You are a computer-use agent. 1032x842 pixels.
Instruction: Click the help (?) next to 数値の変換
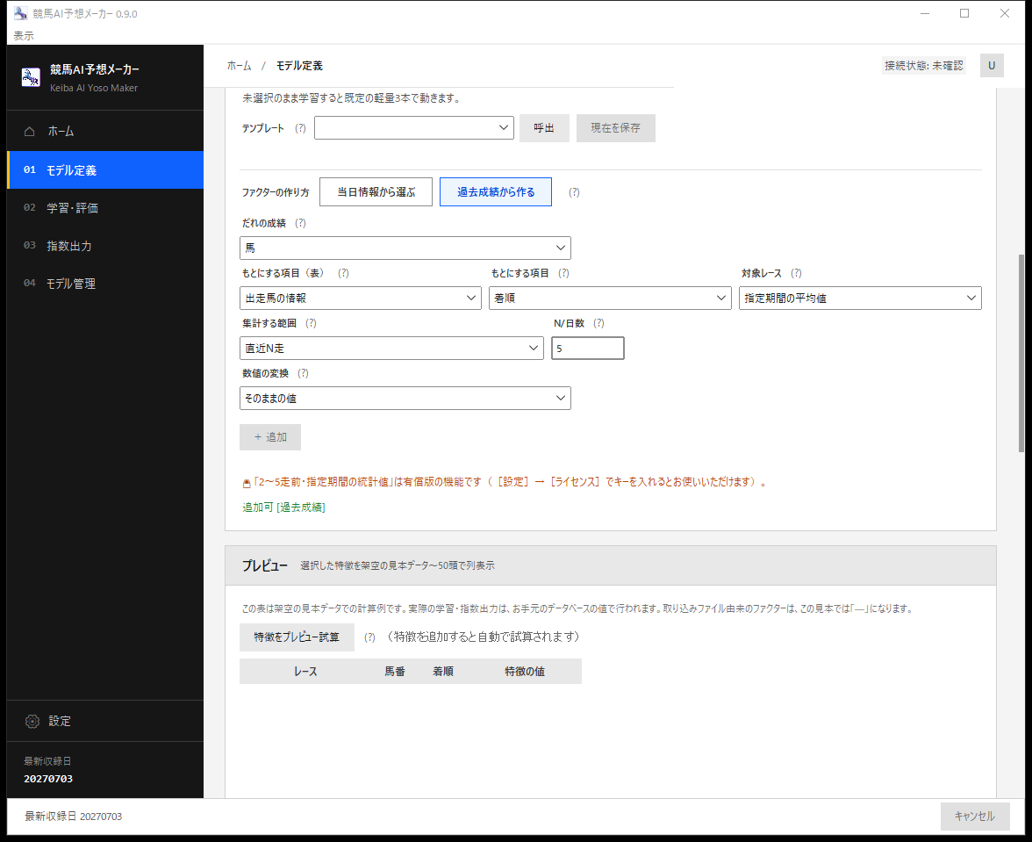(x=303, y=373)
